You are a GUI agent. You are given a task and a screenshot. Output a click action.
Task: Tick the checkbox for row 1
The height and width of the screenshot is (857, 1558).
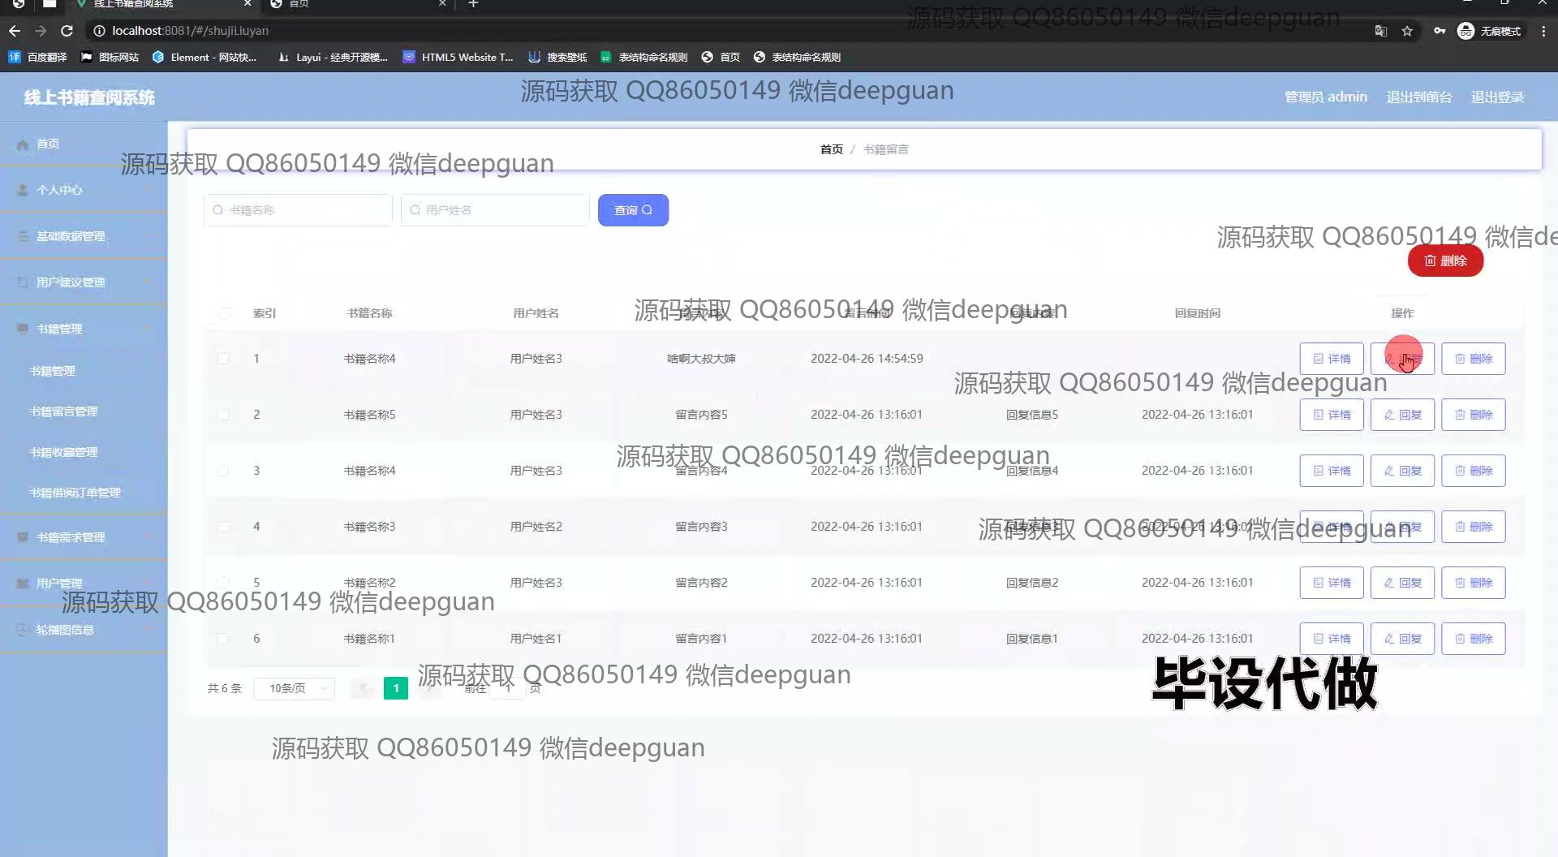point(223,359)
